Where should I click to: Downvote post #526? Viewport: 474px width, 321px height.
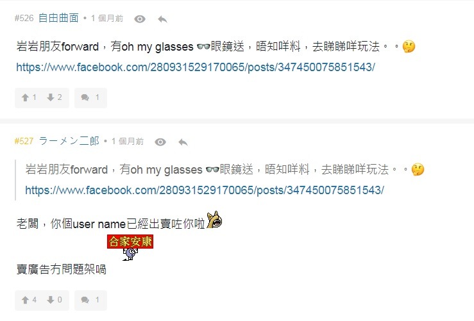[x=55, y=97]
